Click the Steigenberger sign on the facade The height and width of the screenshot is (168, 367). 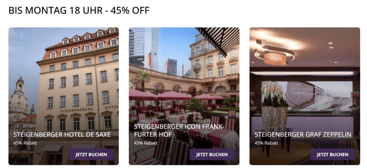76,110
